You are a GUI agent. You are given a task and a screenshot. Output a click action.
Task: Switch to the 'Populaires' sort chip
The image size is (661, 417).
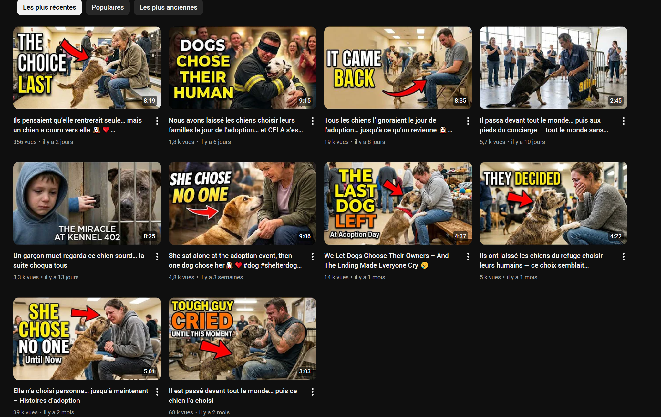(108, 7)
